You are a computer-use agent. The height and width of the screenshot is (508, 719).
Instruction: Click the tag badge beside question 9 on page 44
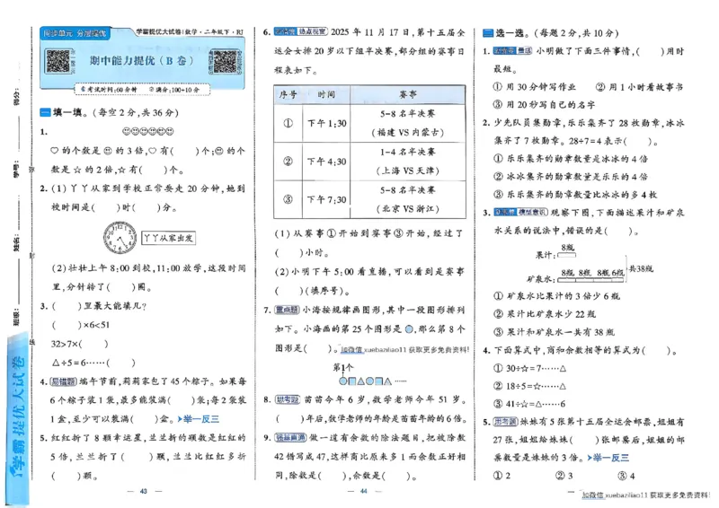(290, 437)
